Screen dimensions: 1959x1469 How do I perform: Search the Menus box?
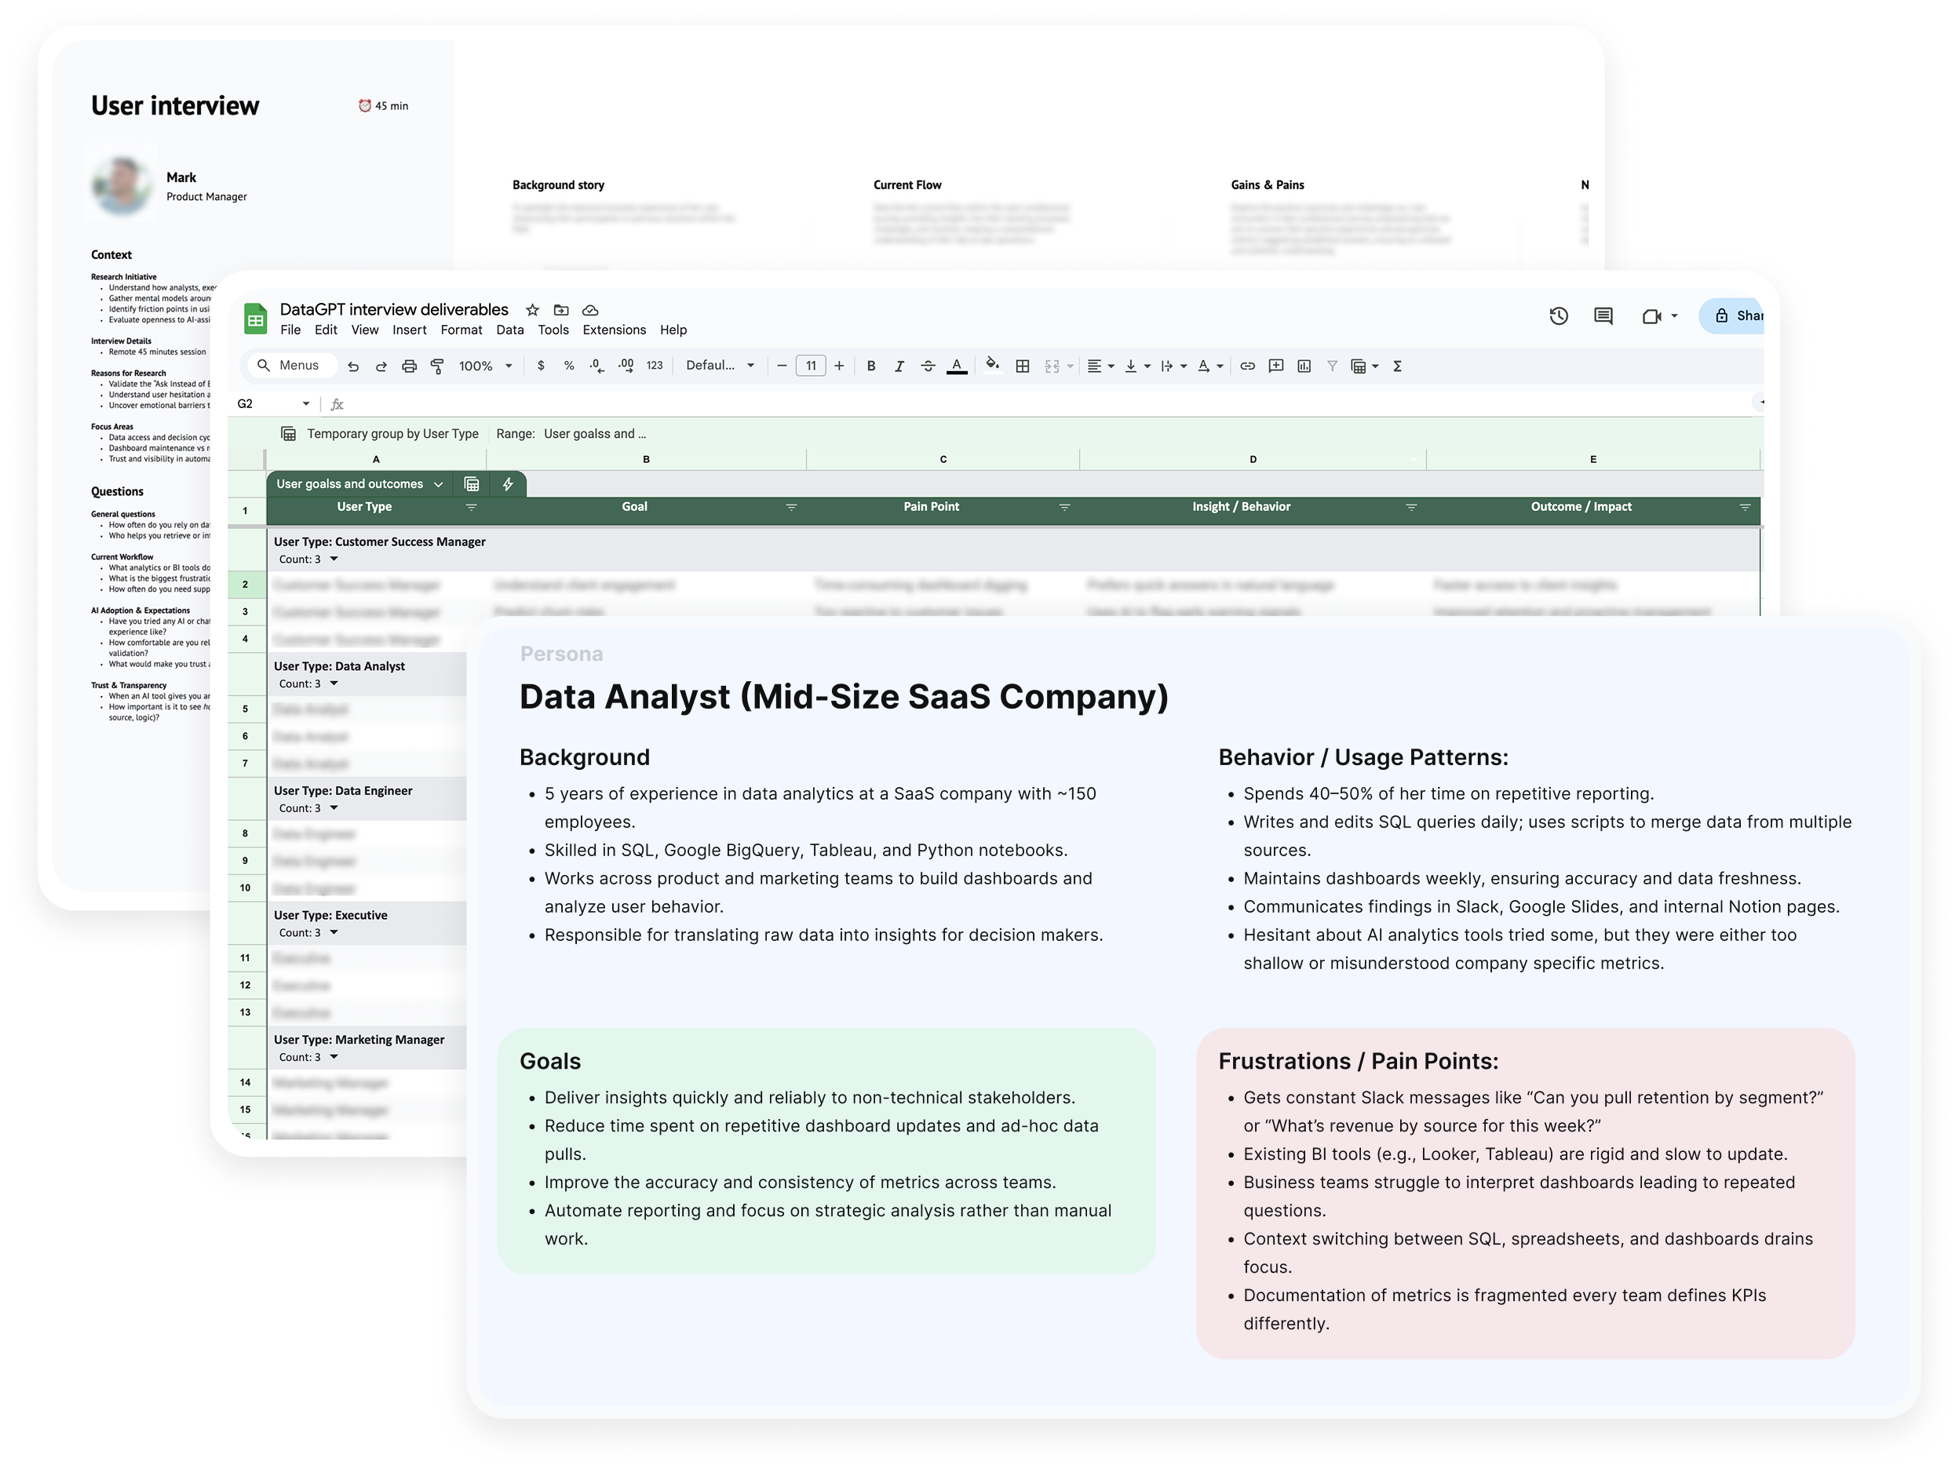291,366
